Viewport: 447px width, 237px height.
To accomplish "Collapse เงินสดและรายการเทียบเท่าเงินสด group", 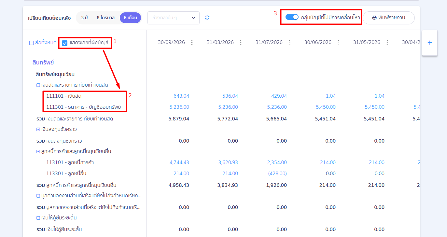I will 38,85.
